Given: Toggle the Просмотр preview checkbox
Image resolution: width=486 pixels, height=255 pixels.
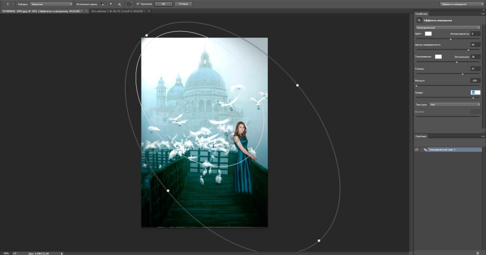Looking at the screenshot, I should tap(138, 4).
